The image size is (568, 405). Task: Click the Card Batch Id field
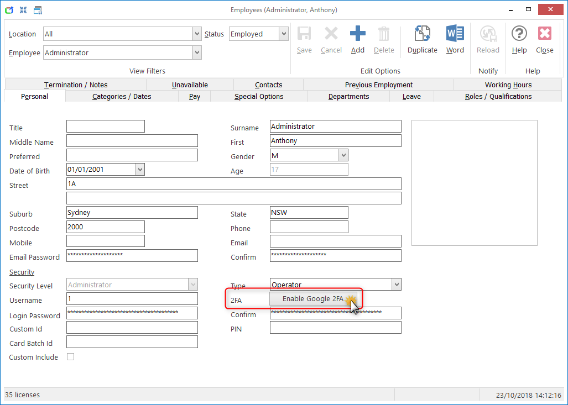(x=132, y=341)
